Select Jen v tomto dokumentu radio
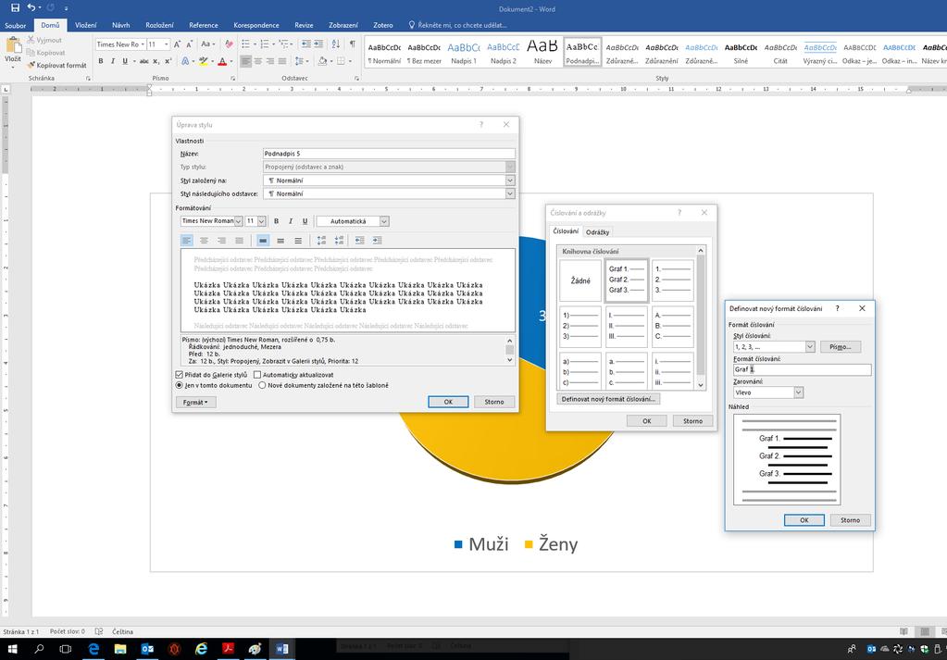 [x=180, y=385]
